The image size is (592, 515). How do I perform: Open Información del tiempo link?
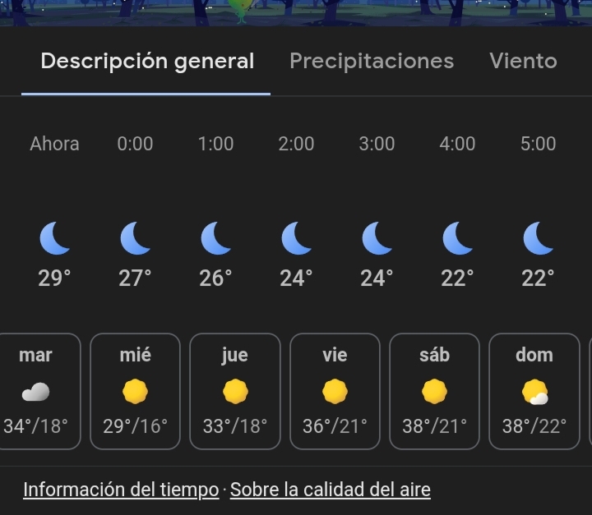click(x=121, y=490)
